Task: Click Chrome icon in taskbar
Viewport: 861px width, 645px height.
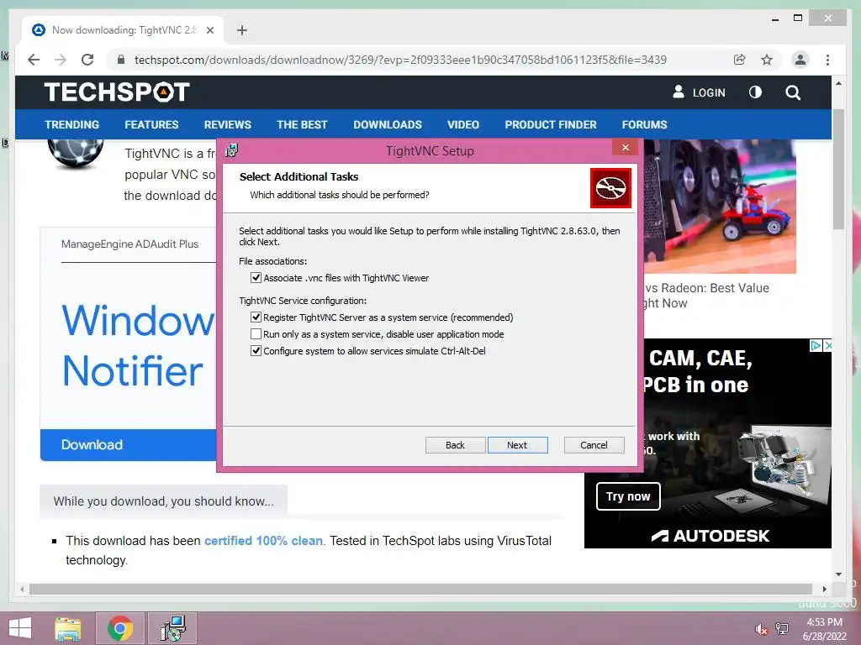Action: point(120,628)
